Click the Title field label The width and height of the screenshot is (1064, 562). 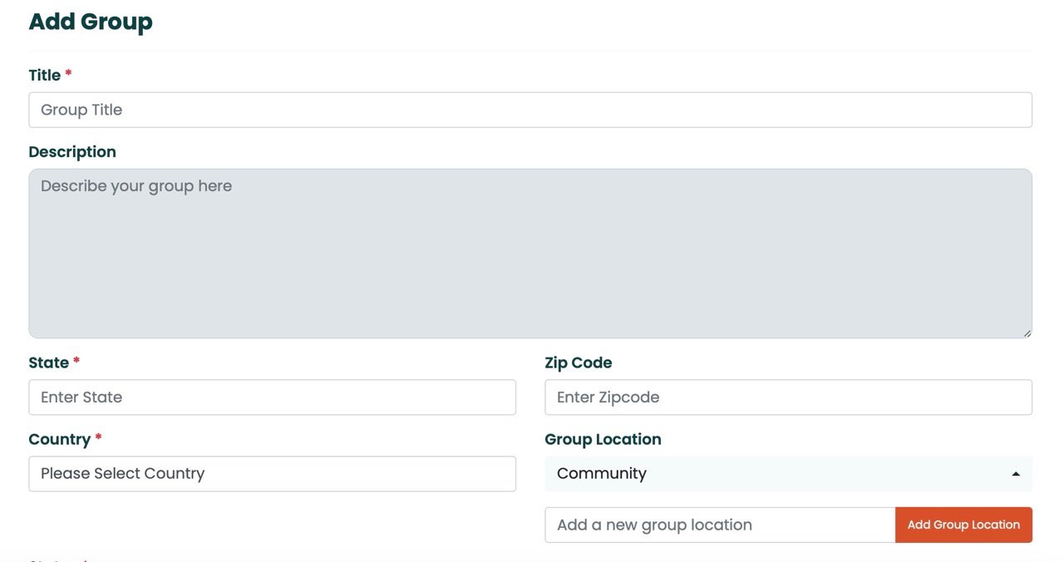[44, 76]
